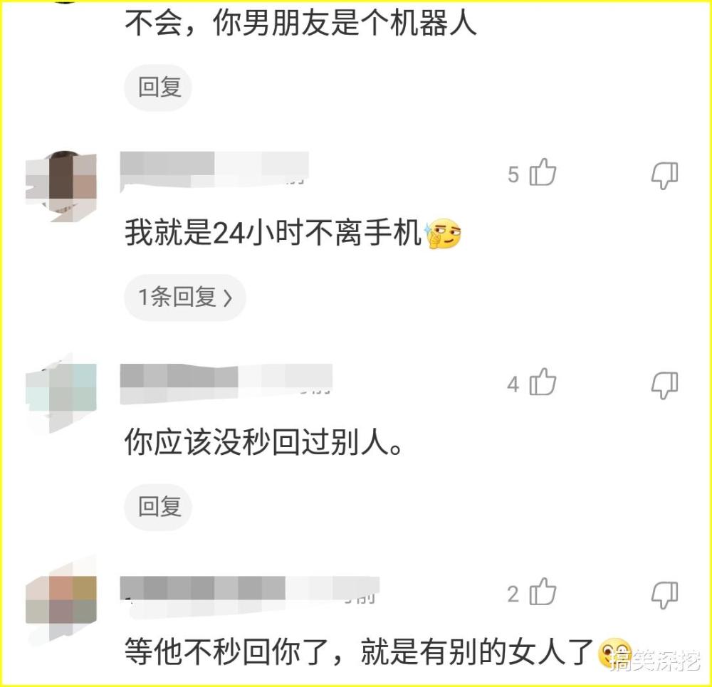Open avatar of 等他不秒回你了 commenter
Image resolution: width=712 pixels, height=687 pixels.
pos(61,600)
